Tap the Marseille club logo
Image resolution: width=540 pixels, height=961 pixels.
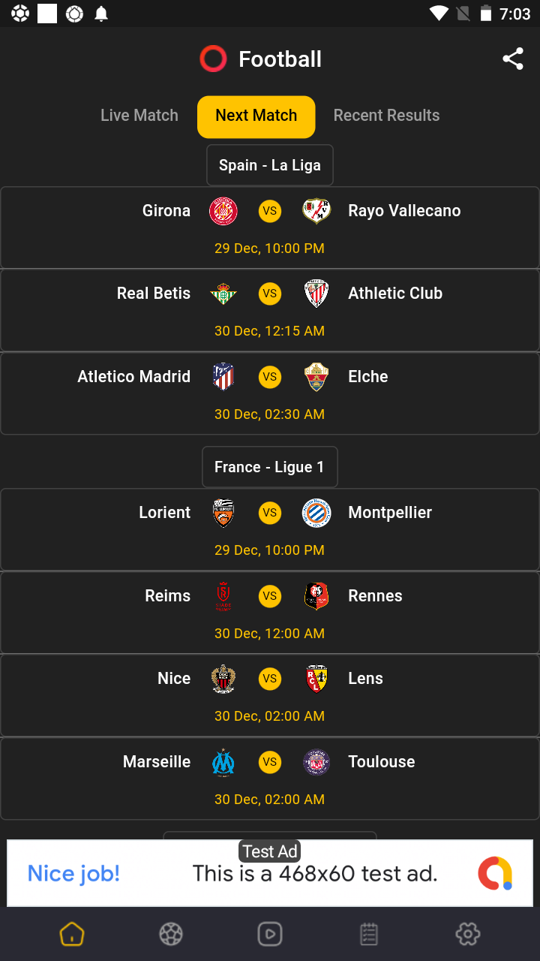tap(223, 762)
